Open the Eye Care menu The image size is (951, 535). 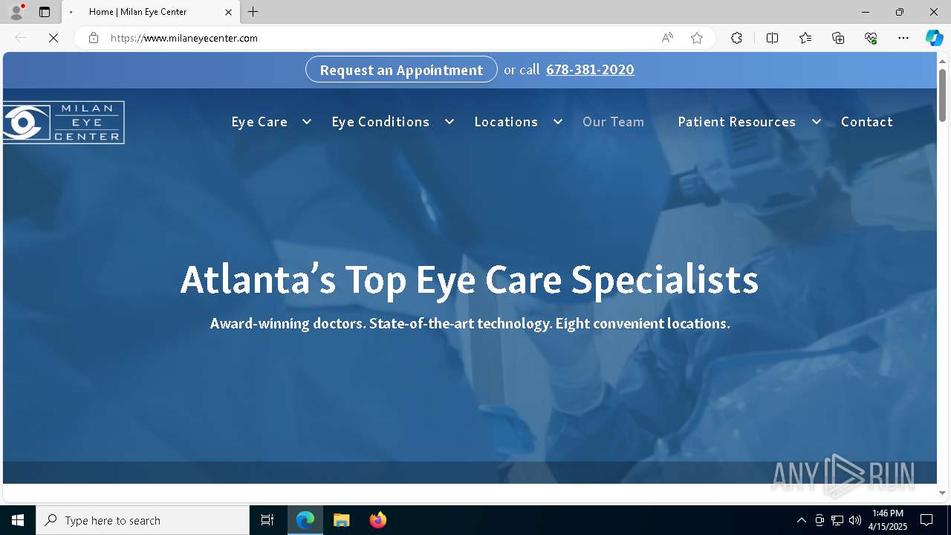[259, 122]
